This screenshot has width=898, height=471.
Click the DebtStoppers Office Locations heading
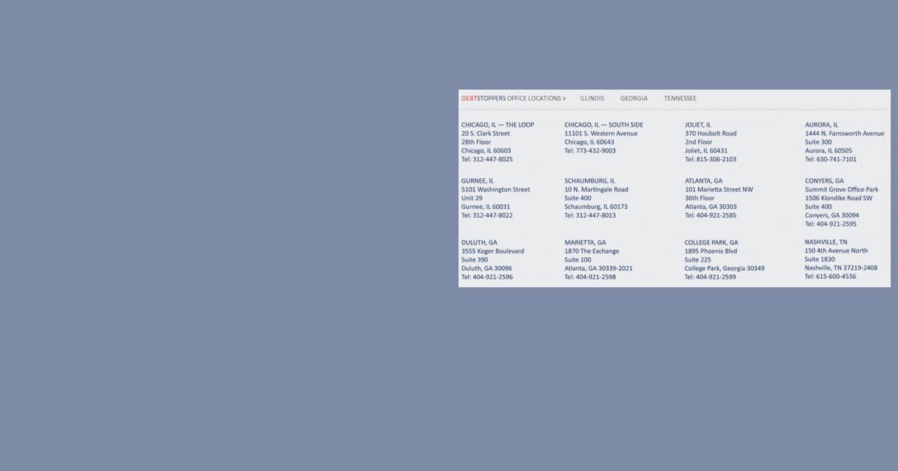[x=513, y=99]
